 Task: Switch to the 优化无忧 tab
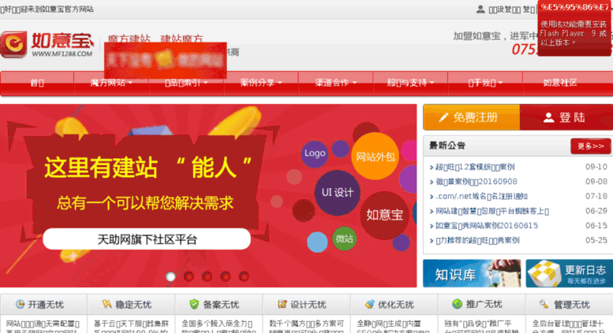[394, 304]
